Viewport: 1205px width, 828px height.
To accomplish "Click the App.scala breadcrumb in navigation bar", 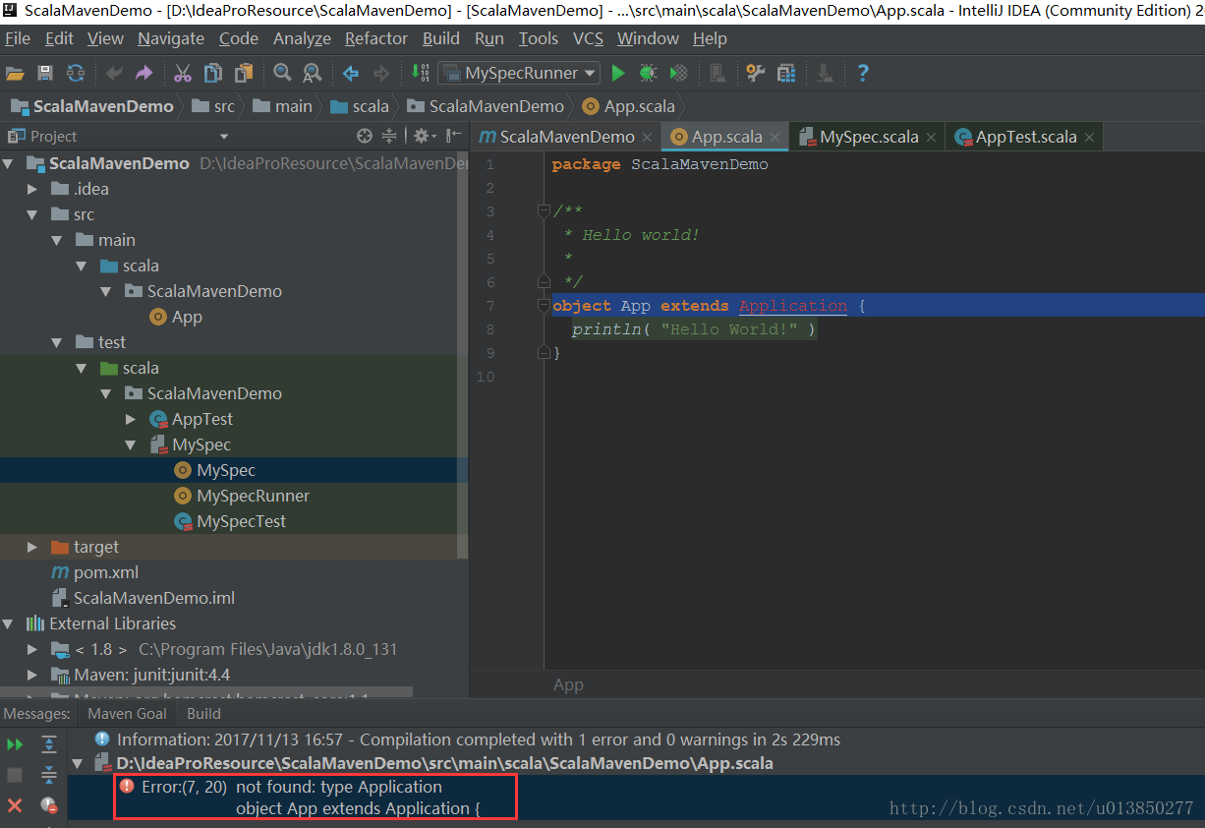I will [x=628, y=106].
